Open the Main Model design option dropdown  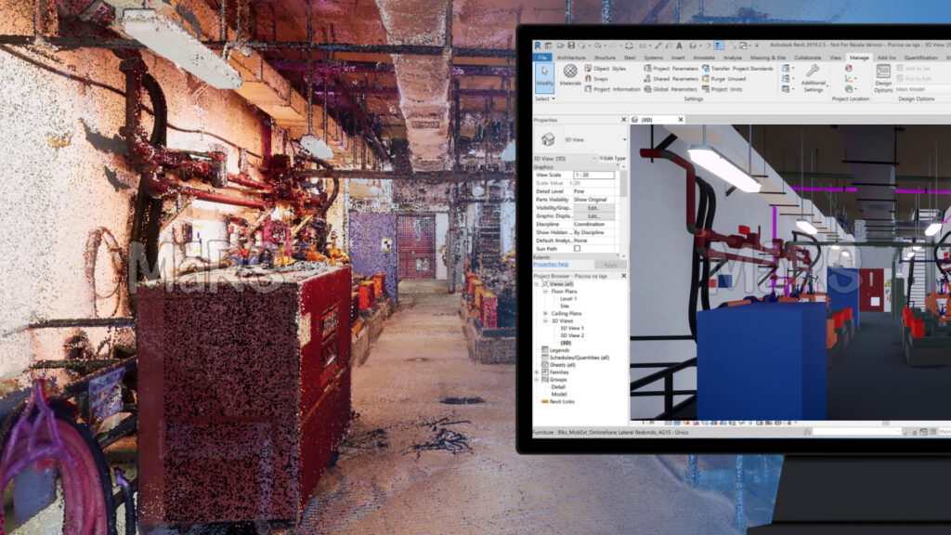(x=922, y=89)
